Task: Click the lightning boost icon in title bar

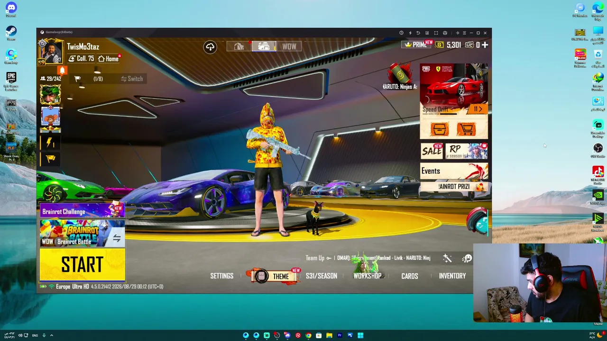Action: click(x=410, y=33)
